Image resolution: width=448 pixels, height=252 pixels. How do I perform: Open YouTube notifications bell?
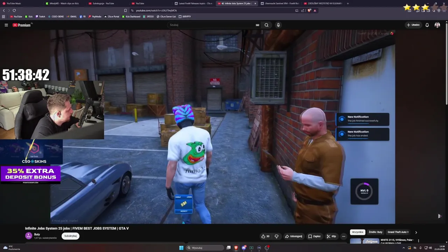pos(427,25)
